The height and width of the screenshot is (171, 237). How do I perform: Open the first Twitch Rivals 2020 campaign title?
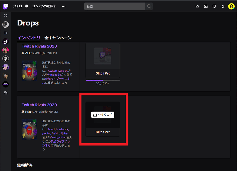coord(39,46)
